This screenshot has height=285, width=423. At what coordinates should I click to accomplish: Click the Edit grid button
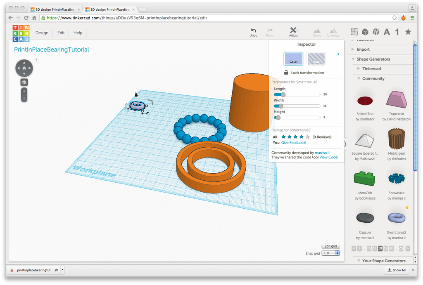[331, 246]
